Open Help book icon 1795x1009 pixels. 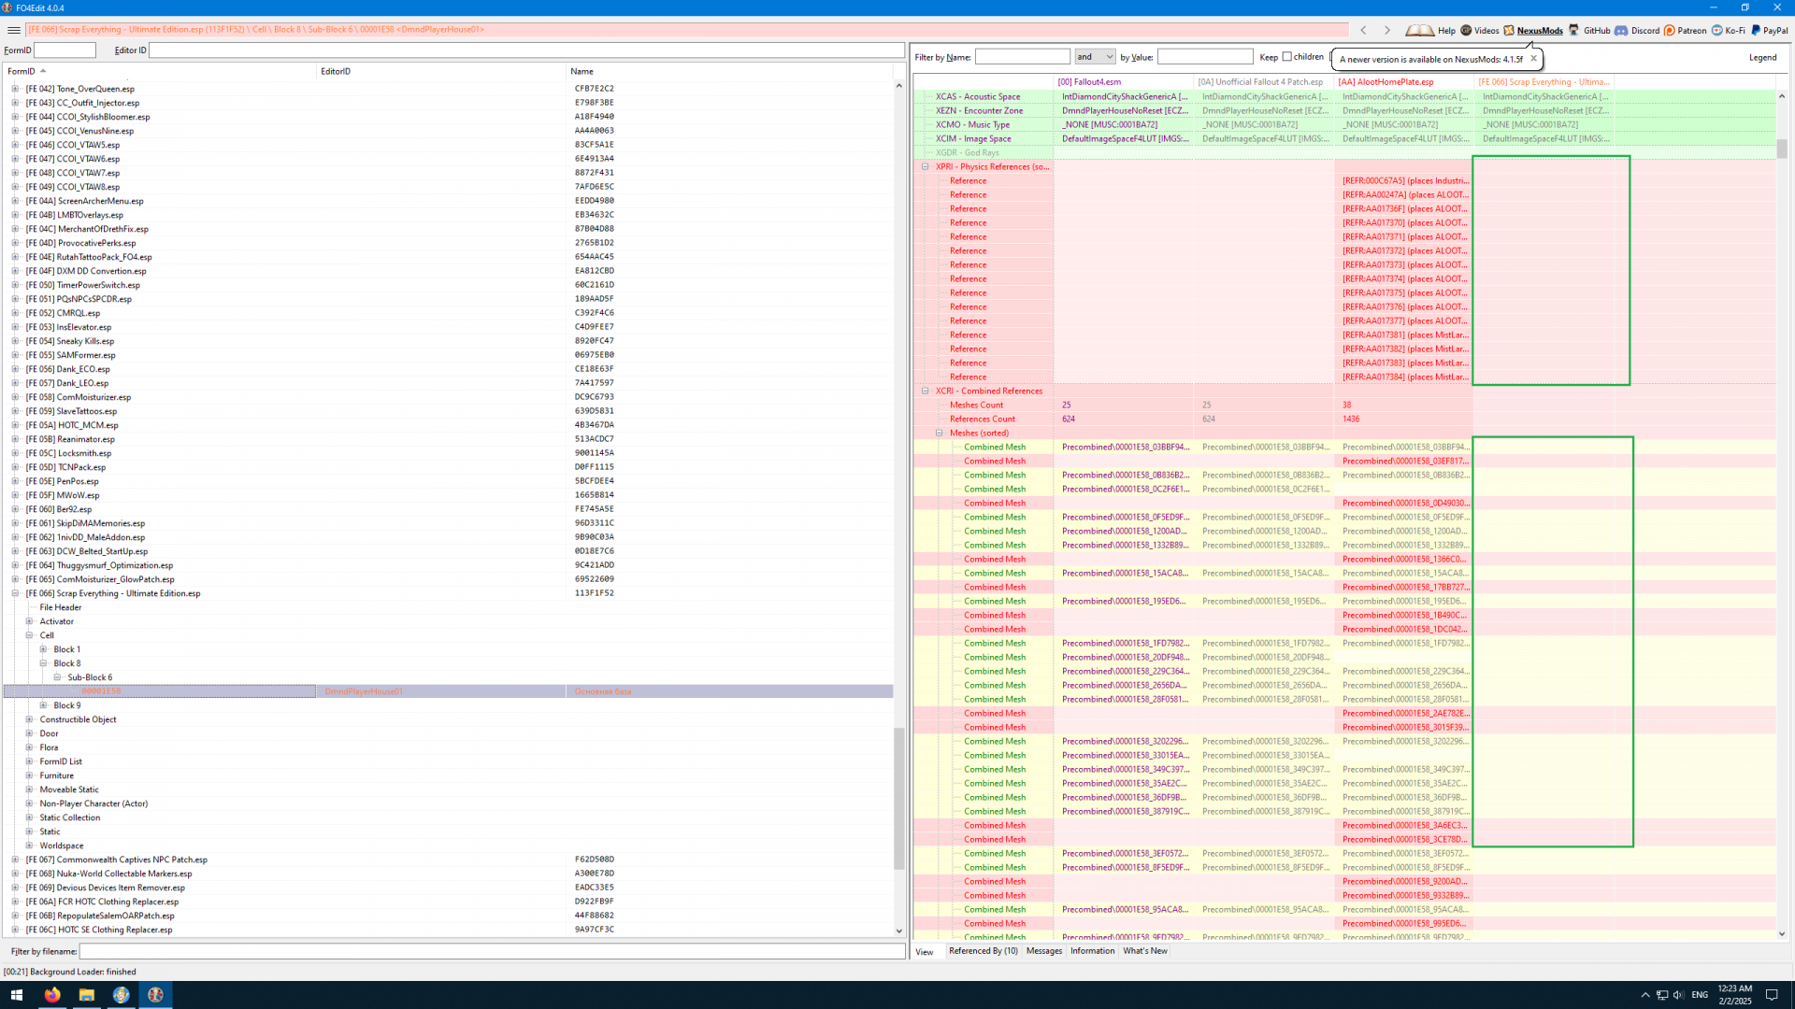[1419, 30]
